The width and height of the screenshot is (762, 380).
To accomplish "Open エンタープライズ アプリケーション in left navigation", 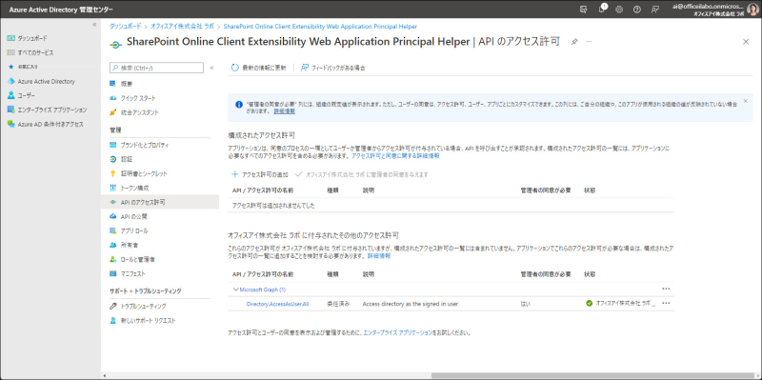I will coord(52,110).
